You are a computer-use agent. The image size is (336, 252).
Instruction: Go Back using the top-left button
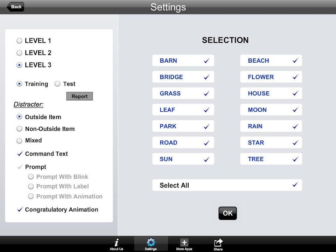16,7
